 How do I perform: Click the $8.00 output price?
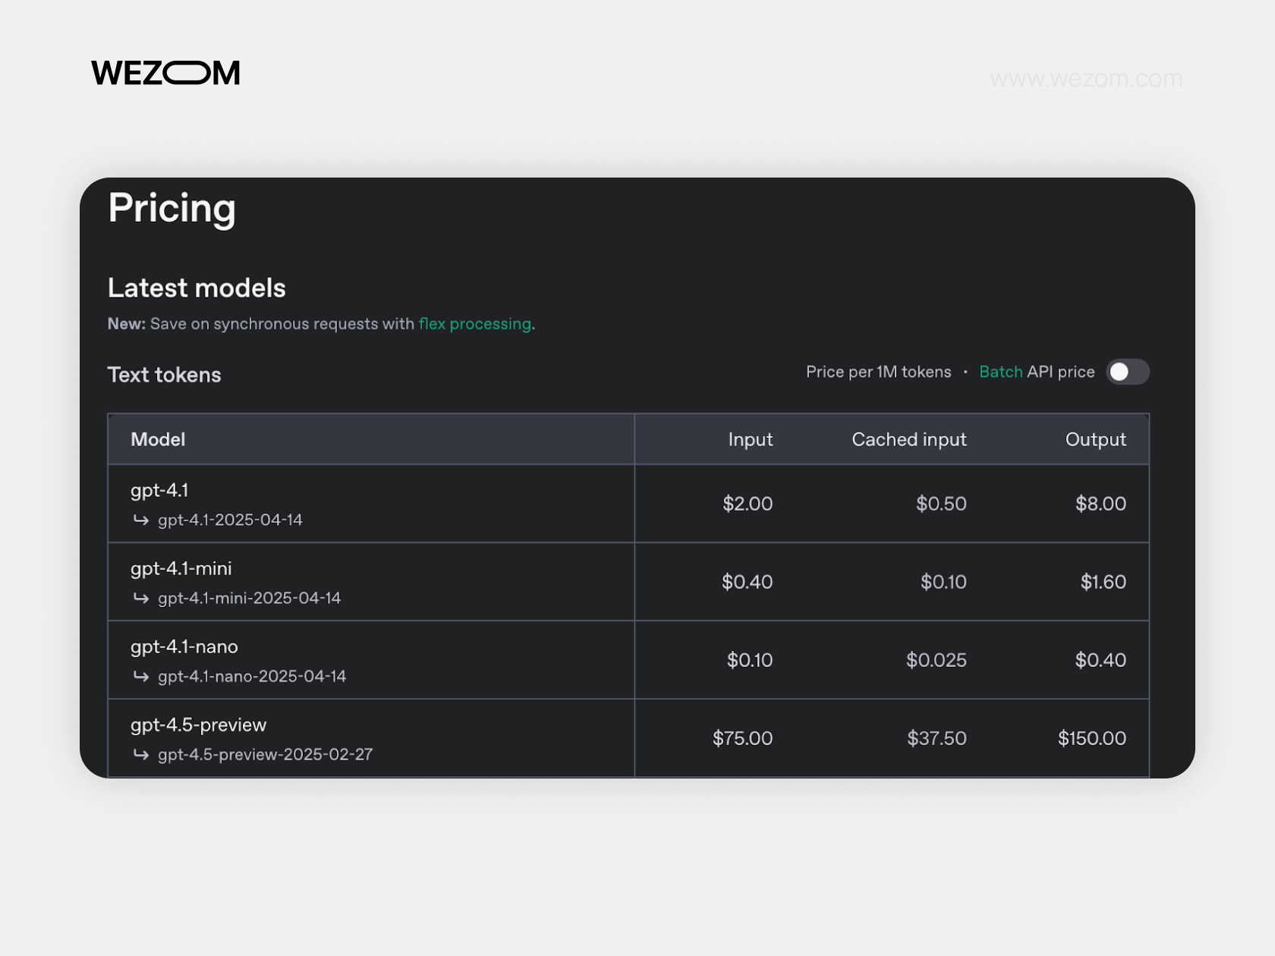1101,504
